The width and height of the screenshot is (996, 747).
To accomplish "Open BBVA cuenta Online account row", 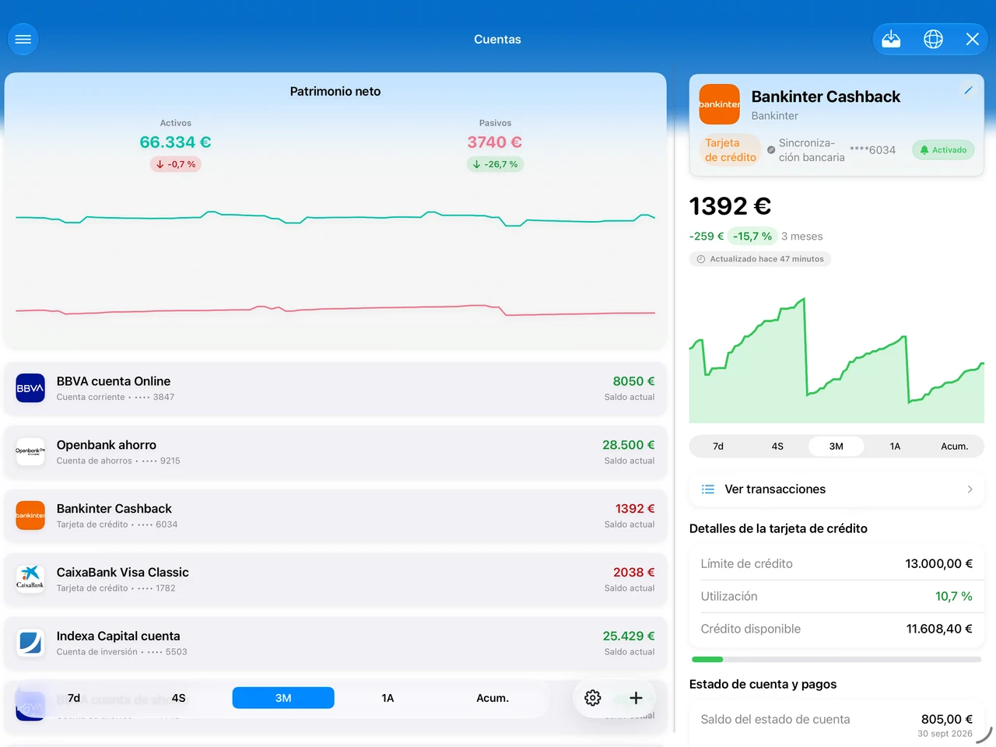I will click(335, 388).
